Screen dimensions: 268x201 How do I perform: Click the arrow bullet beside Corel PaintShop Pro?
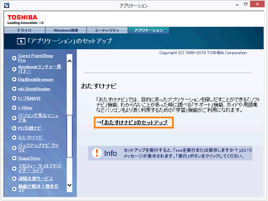pyautogui.click(x=14, y=58)
